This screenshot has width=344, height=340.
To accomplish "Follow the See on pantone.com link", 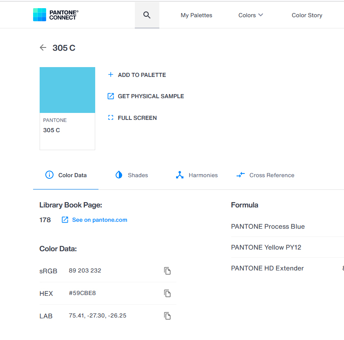I will (x=100, y=220).
